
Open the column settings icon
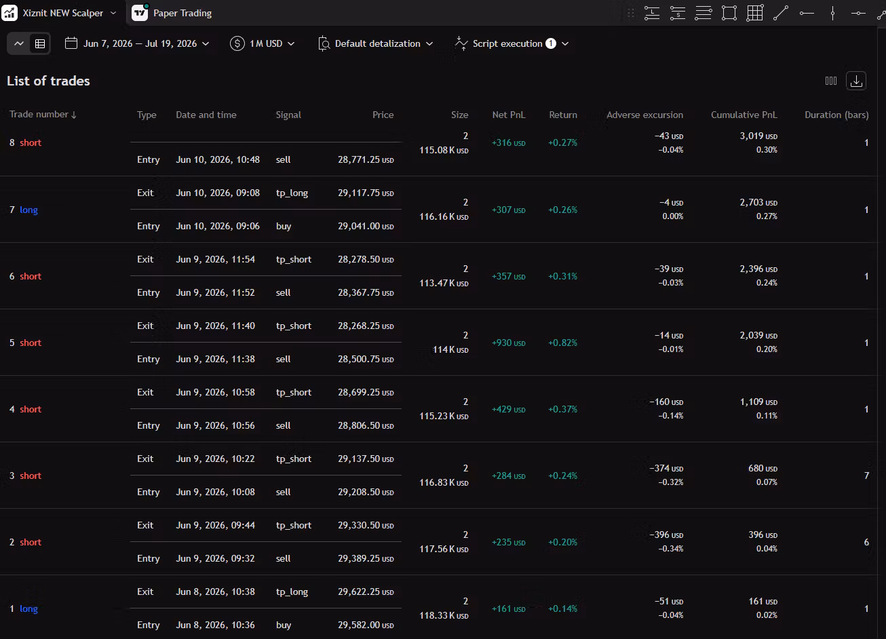click(x=831, y=81)
